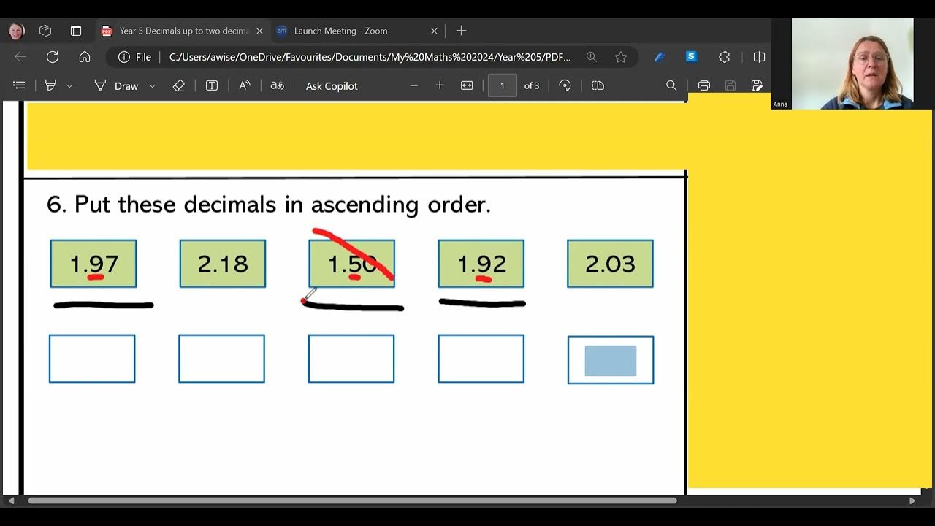
Task: Click the first empty answer box
Action: (92, 359)
